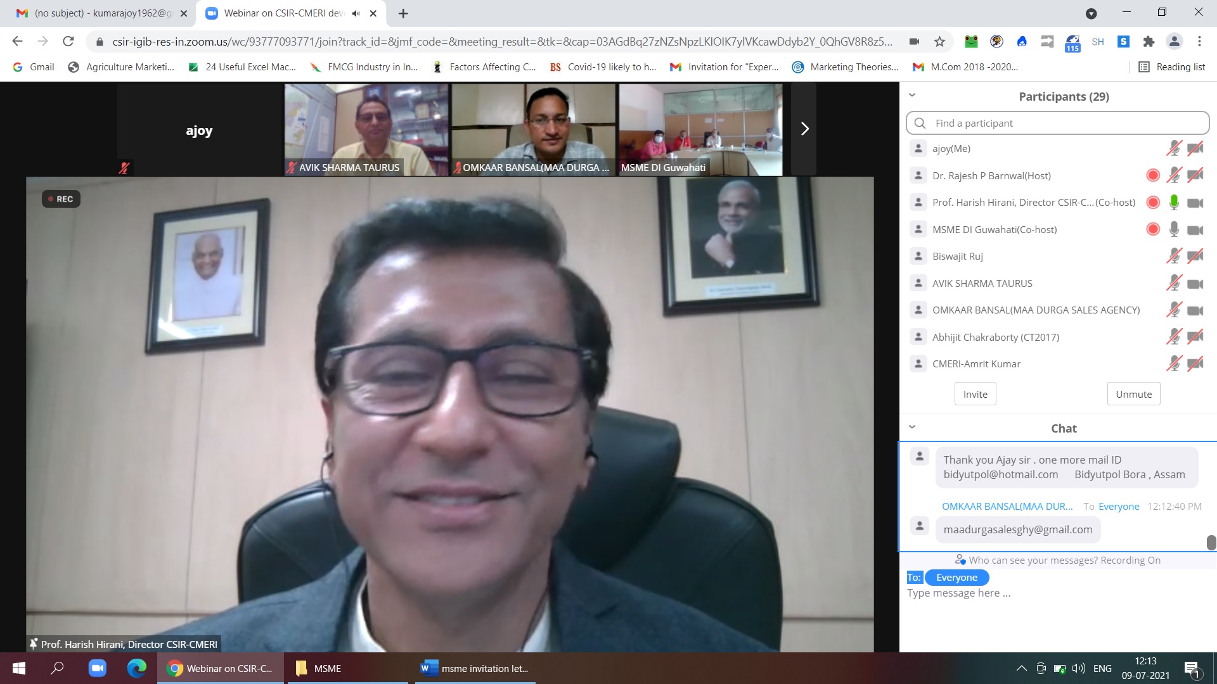This screenshot has height=684, width=1217.
Task: Click video camera icon for AVIK SHARMA TAURUS
Action: point(1195,284)
